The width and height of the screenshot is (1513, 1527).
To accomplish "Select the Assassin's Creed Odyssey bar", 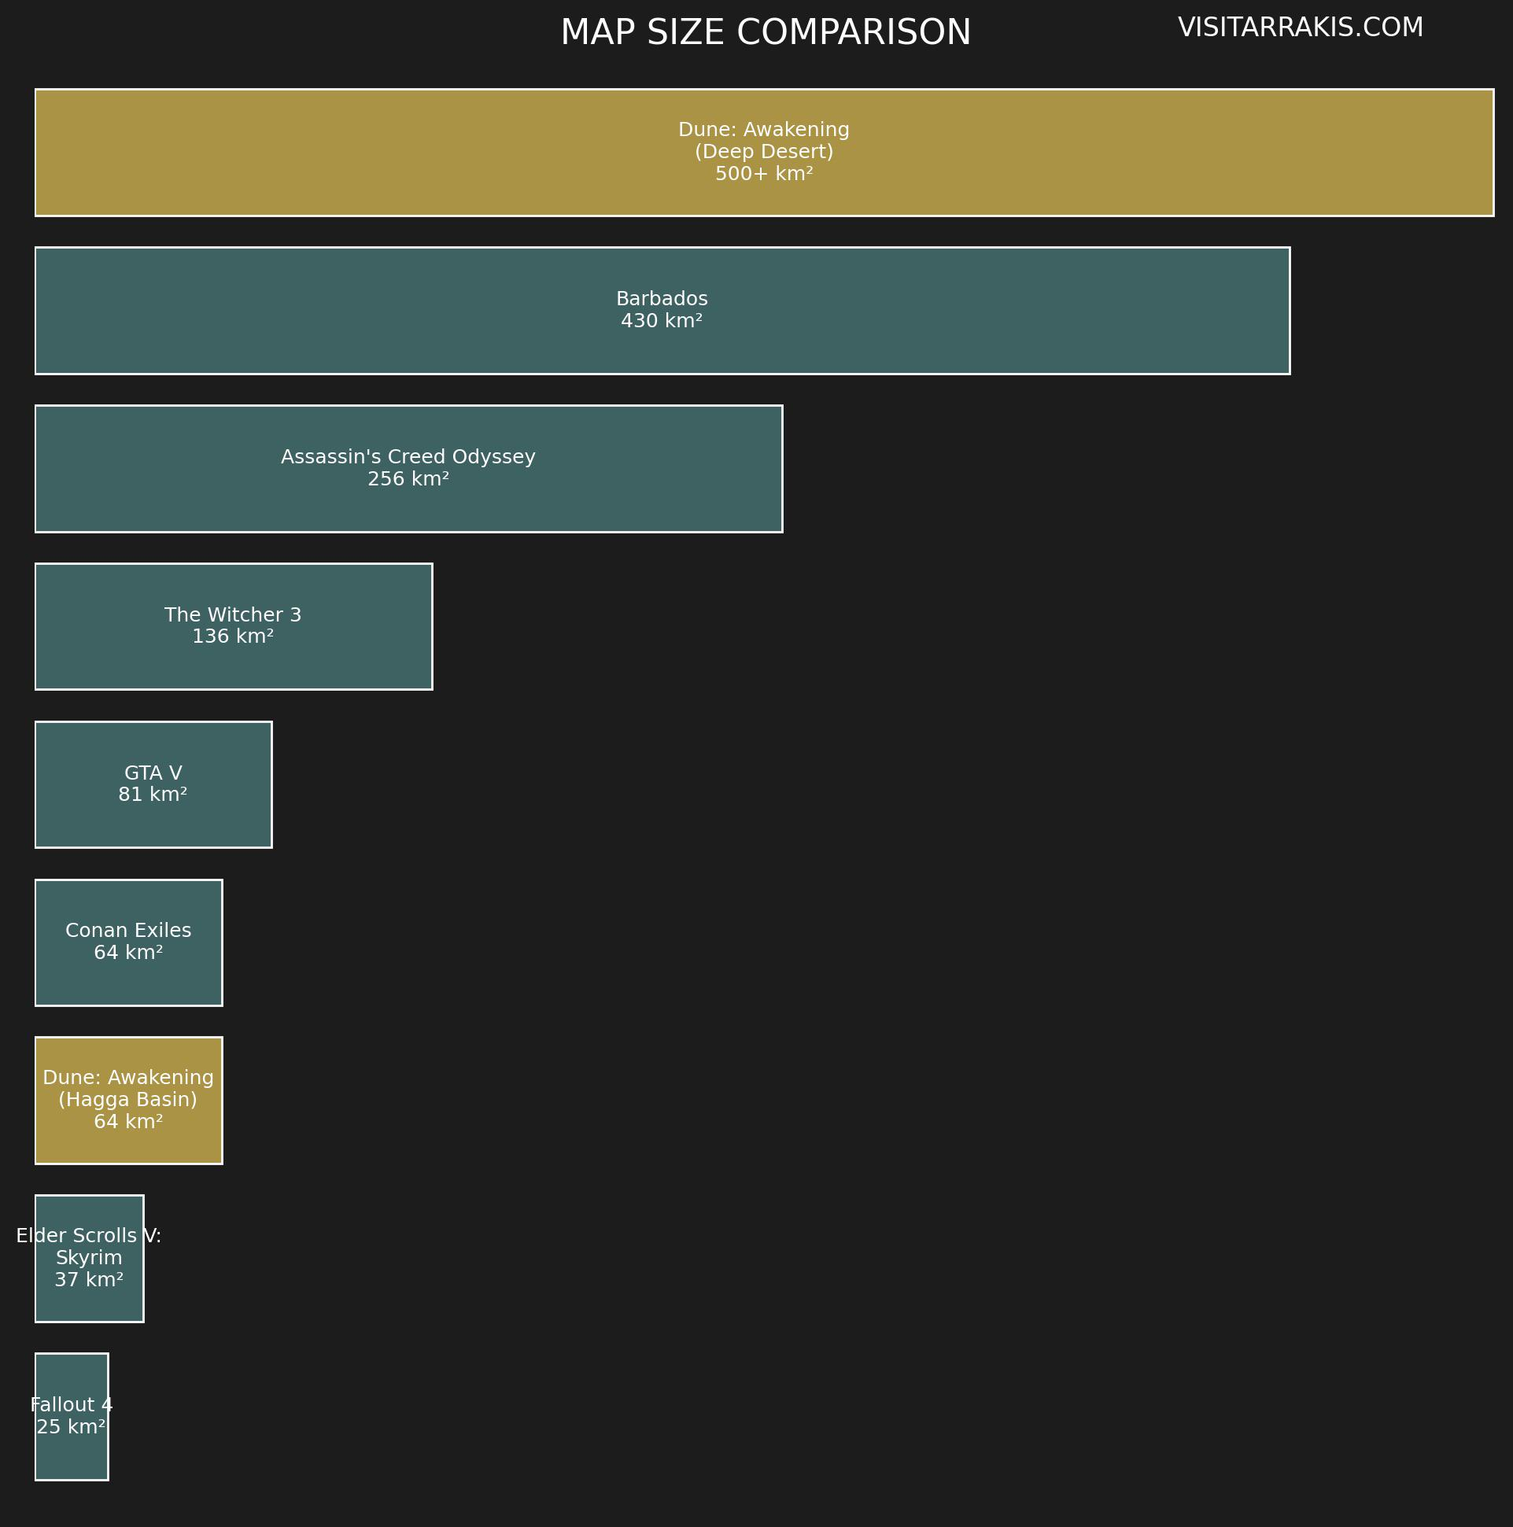I will click(408, 469).
